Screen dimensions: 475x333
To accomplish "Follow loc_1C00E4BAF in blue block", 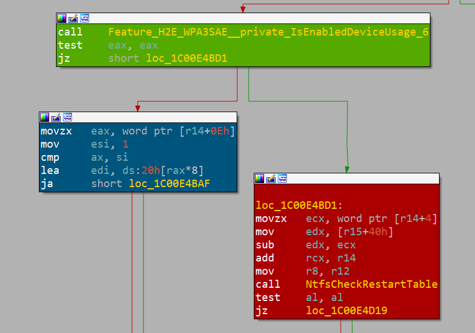I will click(170, 183).
